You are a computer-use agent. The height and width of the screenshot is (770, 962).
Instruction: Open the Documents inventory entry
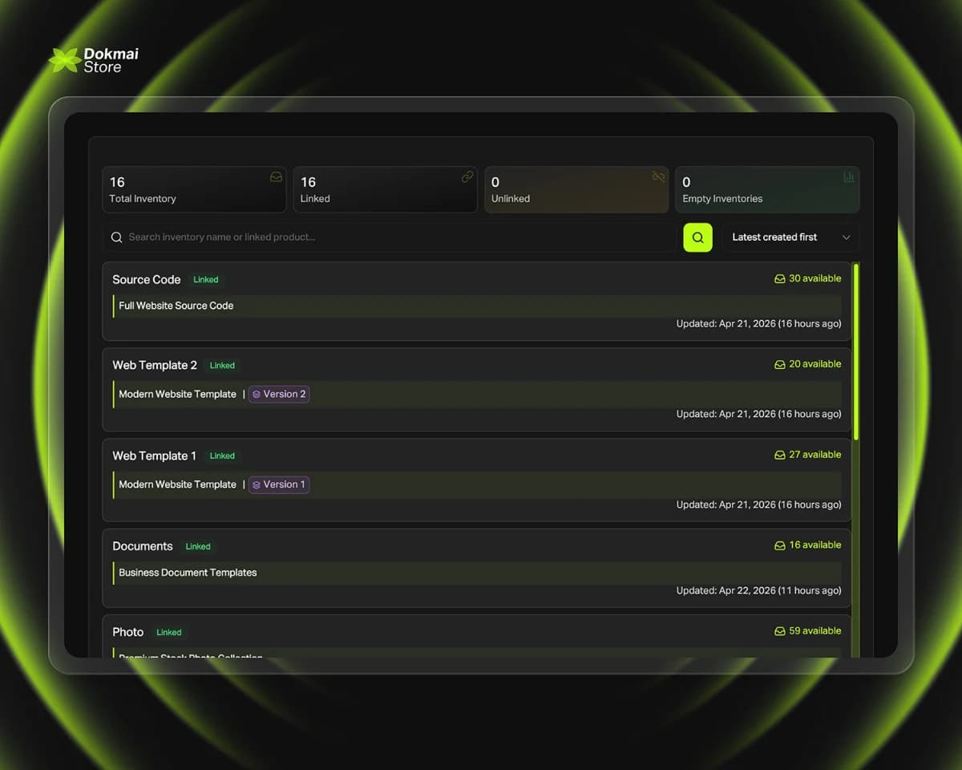coord(143,546)
